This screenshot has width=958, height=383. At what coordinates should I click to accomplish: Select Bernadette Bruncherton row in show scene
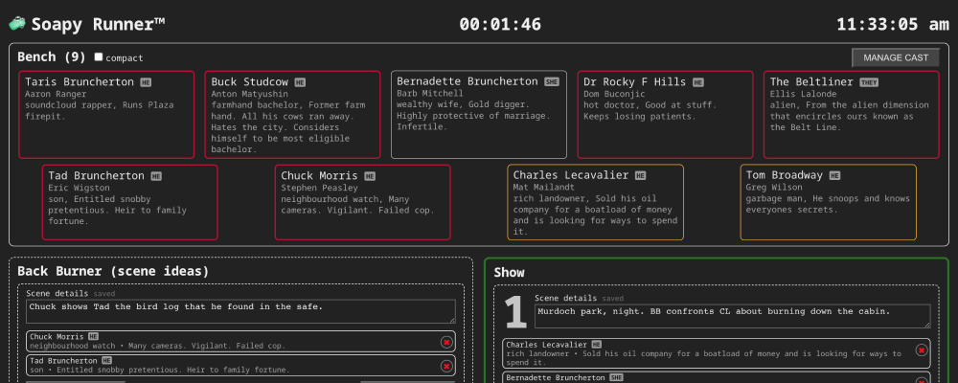coord(716,377)
